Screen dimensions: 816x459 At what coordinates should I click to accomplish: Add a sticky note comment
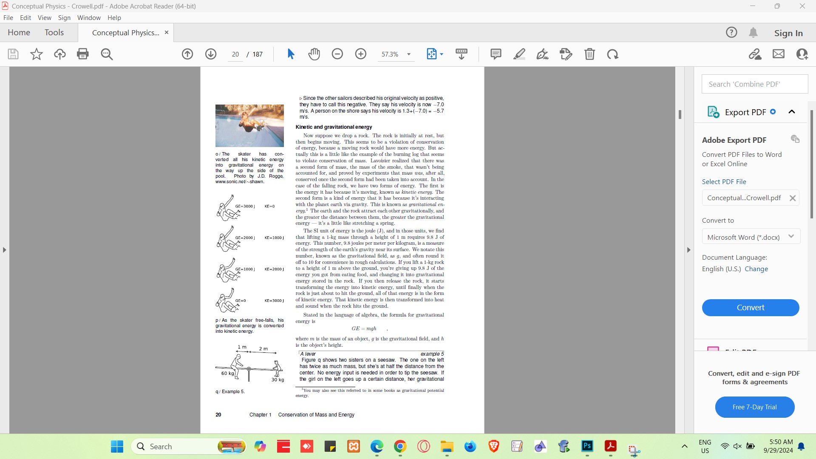point(496,54)
